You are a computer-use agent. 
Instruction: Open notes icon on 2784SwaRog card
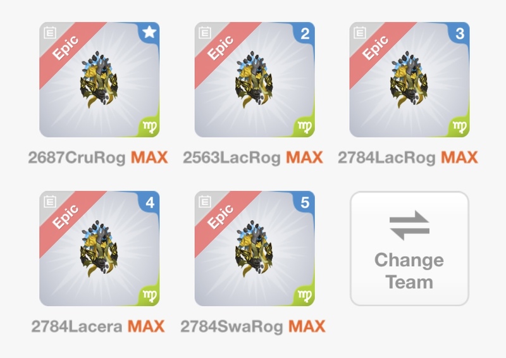pyautogui.click(x=205, y=202)
